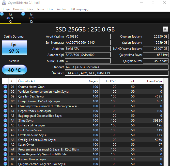170x166 pixels.
Task: Click the attribute list vertical scrollbar
Action: click(x=166, y=105)
